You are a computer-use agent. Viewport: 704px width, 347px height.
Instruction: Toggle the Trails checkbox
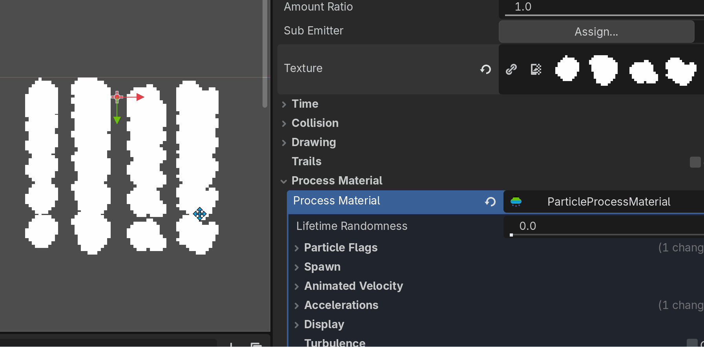(695, 162)
